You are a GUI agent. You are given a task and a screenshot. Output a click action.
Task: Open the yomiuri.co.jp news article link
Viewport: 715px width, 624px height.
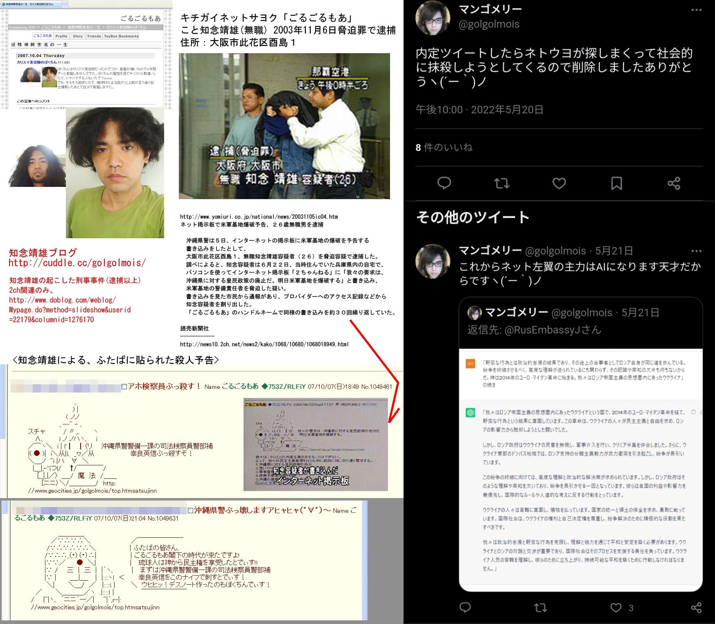pos(259,217)
